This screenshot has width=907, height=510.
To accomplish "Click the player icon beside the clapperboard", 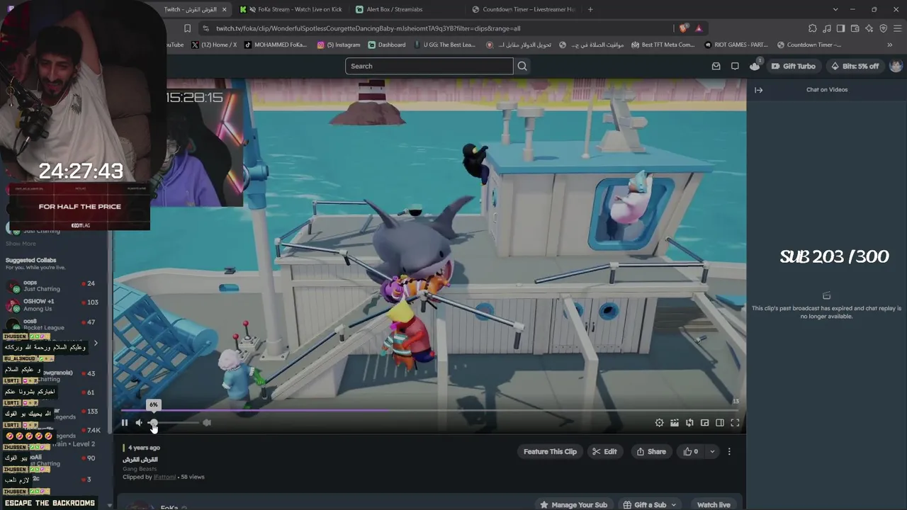I will 689,423.
